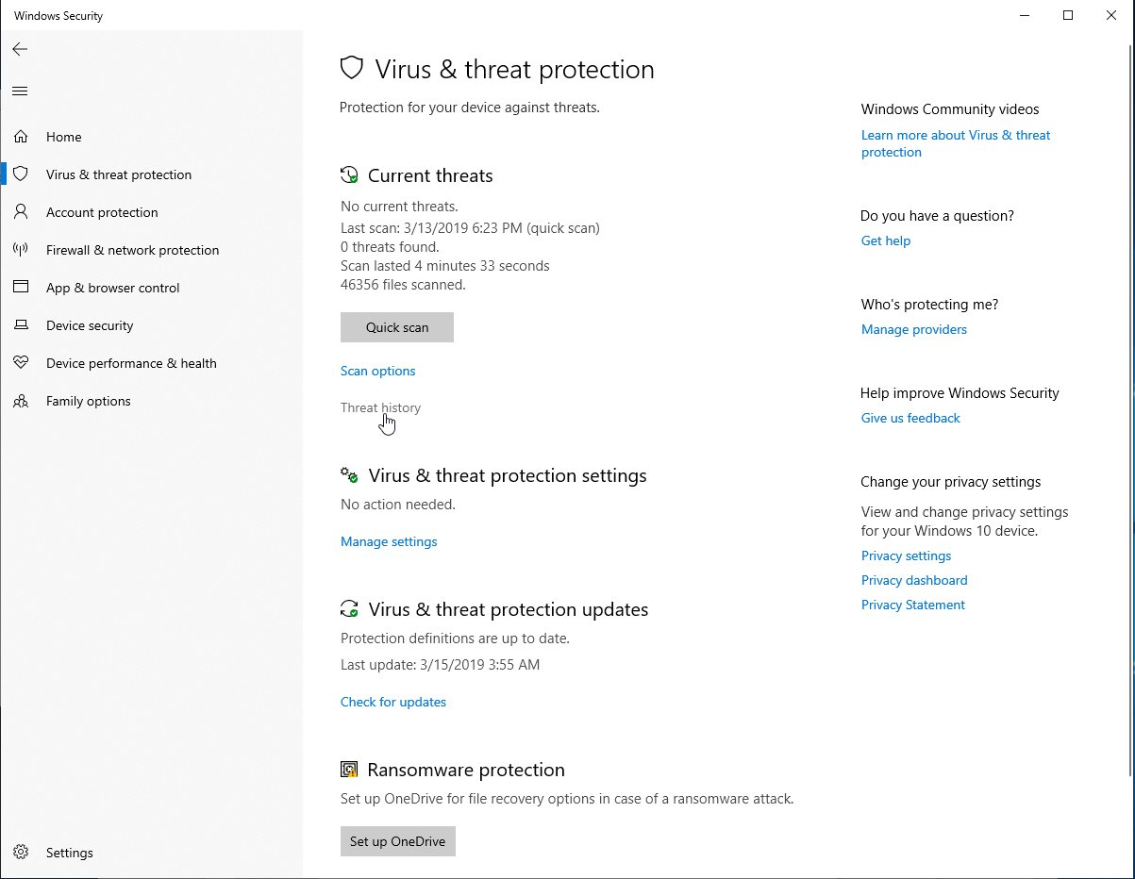This screenshot has height=879, width=1135.
Task: Click the Settings gear icon
Action: tap(21, 853)
